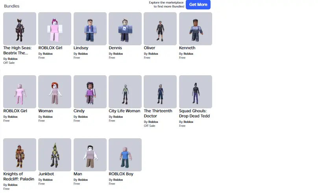Click Roblox creator under The Thirteenth Doctor
Image resolution: width=318 pixels, height=193 pixels.
tap(153, 122)
